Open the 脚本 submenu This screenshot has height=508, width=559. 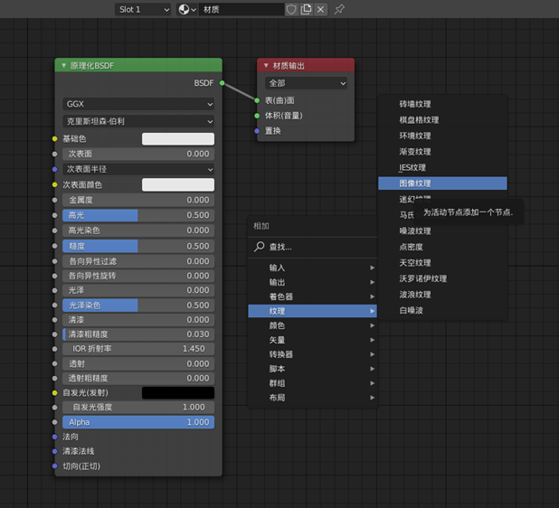tap(312, 369)
